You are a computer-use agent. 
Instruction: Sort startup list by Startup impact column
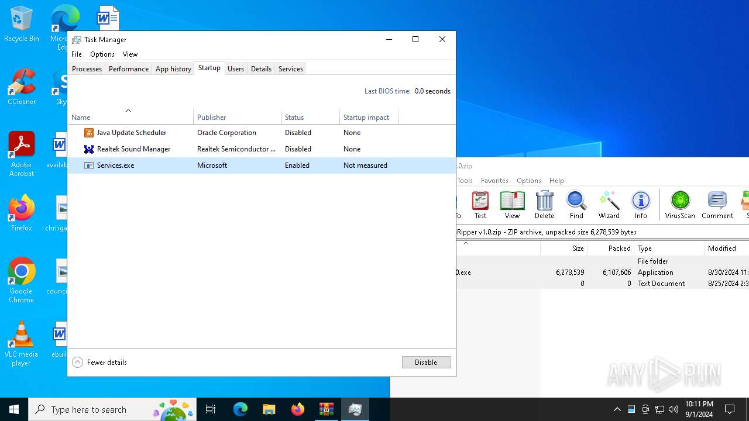point(369,117)
